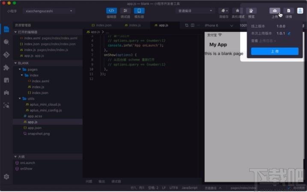307x192 pixels.
Task: Click the preview (预览) toolbar icon
Action: click(x=251, y=11)
